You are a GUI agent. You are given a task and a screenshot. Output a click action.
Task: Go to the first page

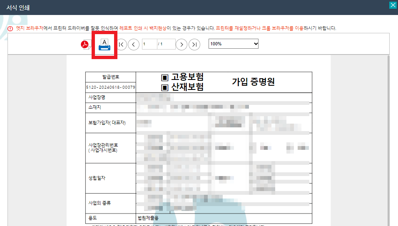click(121, 45)
